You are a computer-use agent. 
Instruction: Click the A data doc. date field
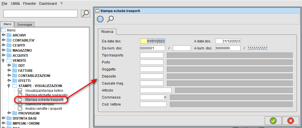[228, 41]
